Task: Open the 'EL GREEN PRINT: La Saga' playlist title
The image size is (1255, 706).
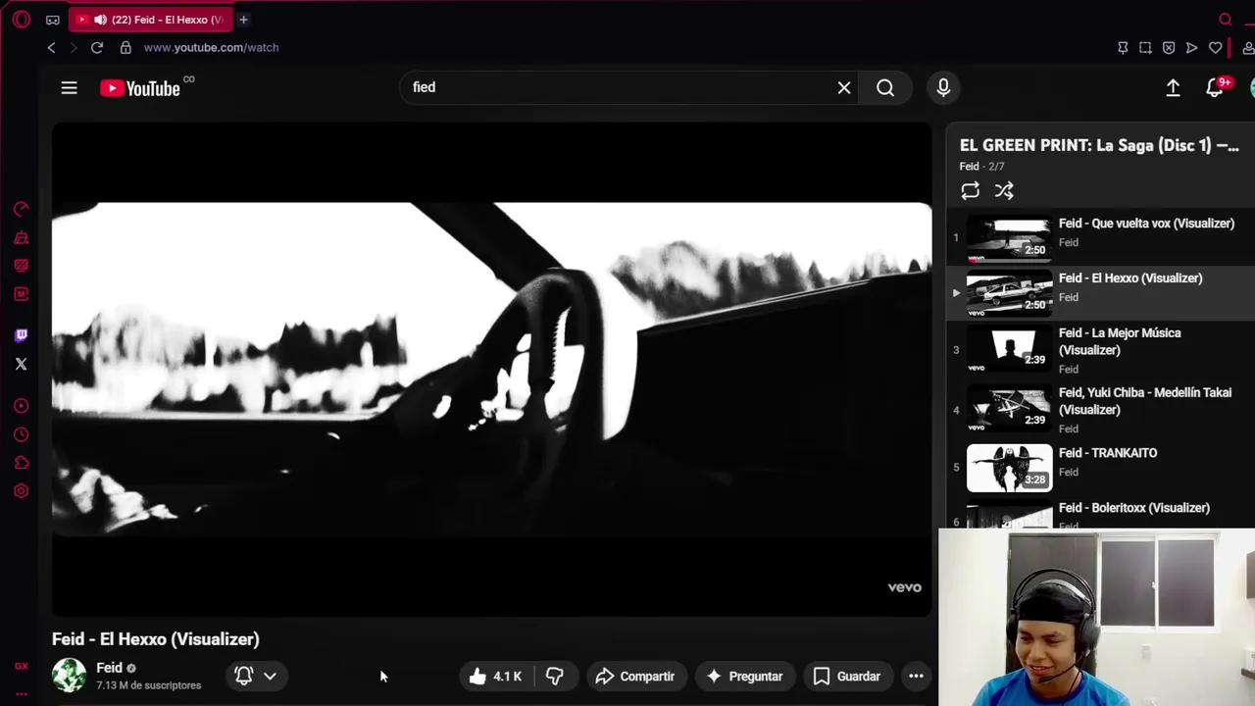Action: pos(1099,145)
